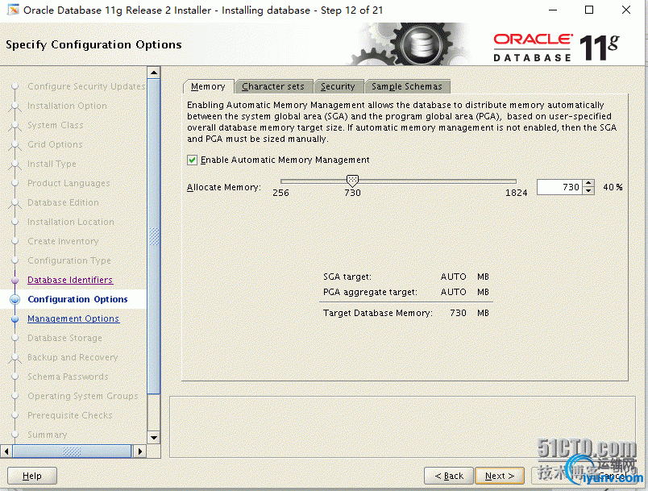Open the Security tab
The height and width of the screenshot is (491, 648).
[x=338, y=86]
